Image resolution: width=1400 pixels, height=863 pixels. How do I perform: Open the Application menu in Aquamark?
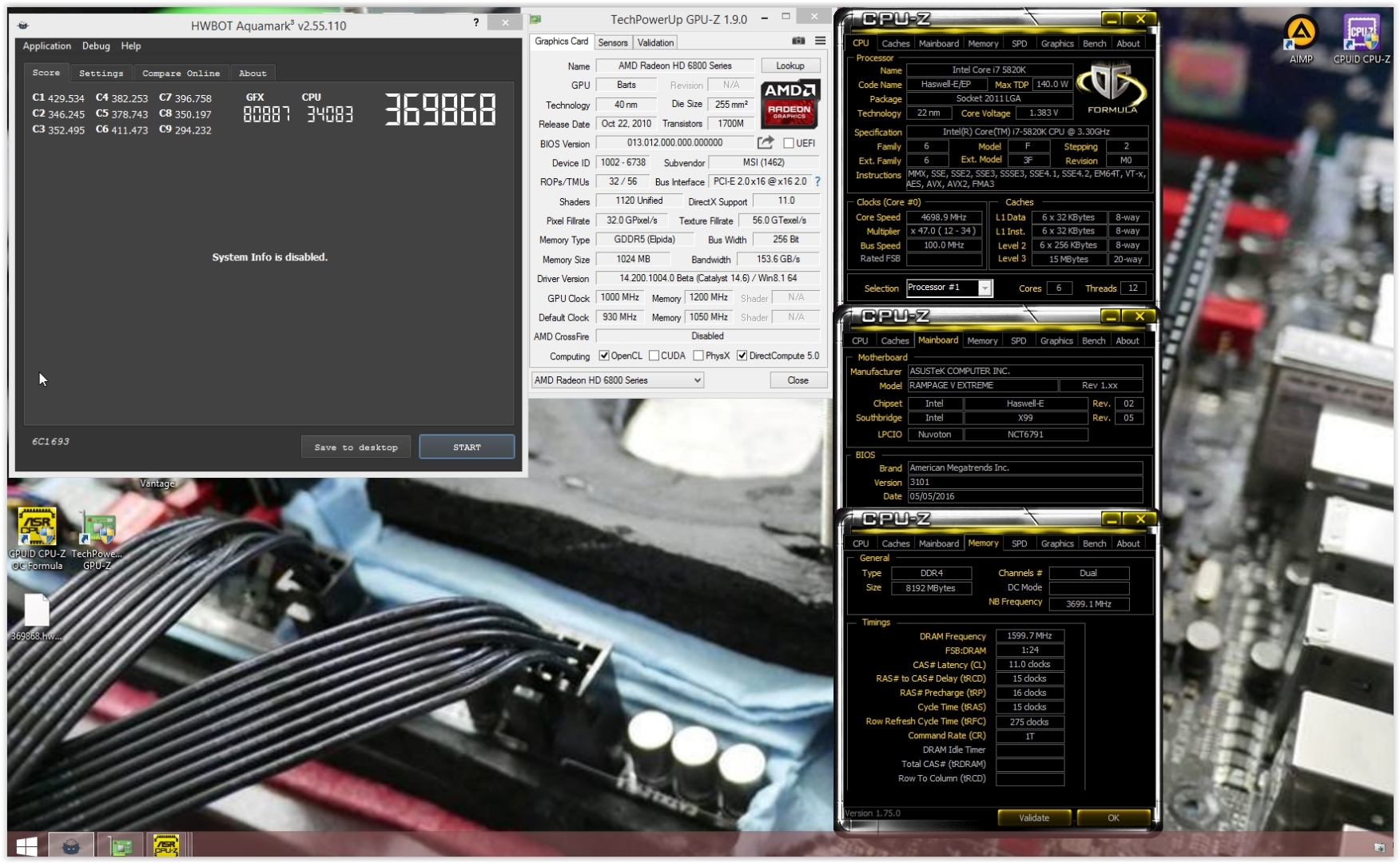tap(46, 46)
